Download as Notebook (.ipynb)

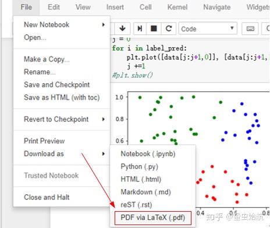[x=153, y=154]
